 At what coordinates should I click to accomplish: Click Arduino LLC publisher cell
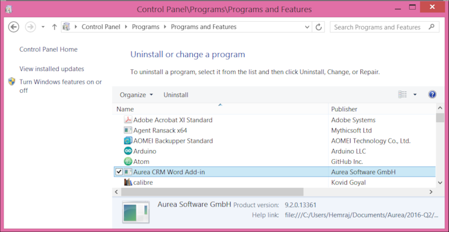click(348, 151)
